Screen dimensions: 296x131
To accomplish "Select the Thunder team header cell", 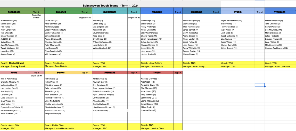I will point(157,12).
